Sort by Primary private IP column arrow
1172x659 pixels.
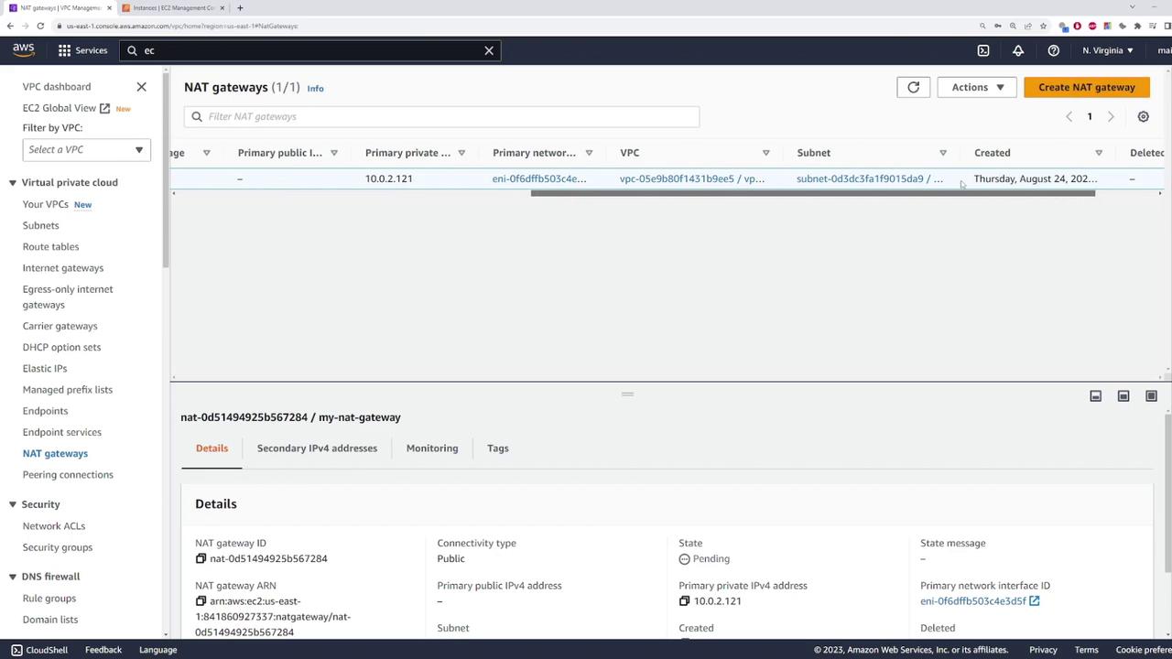coord(461,153)
